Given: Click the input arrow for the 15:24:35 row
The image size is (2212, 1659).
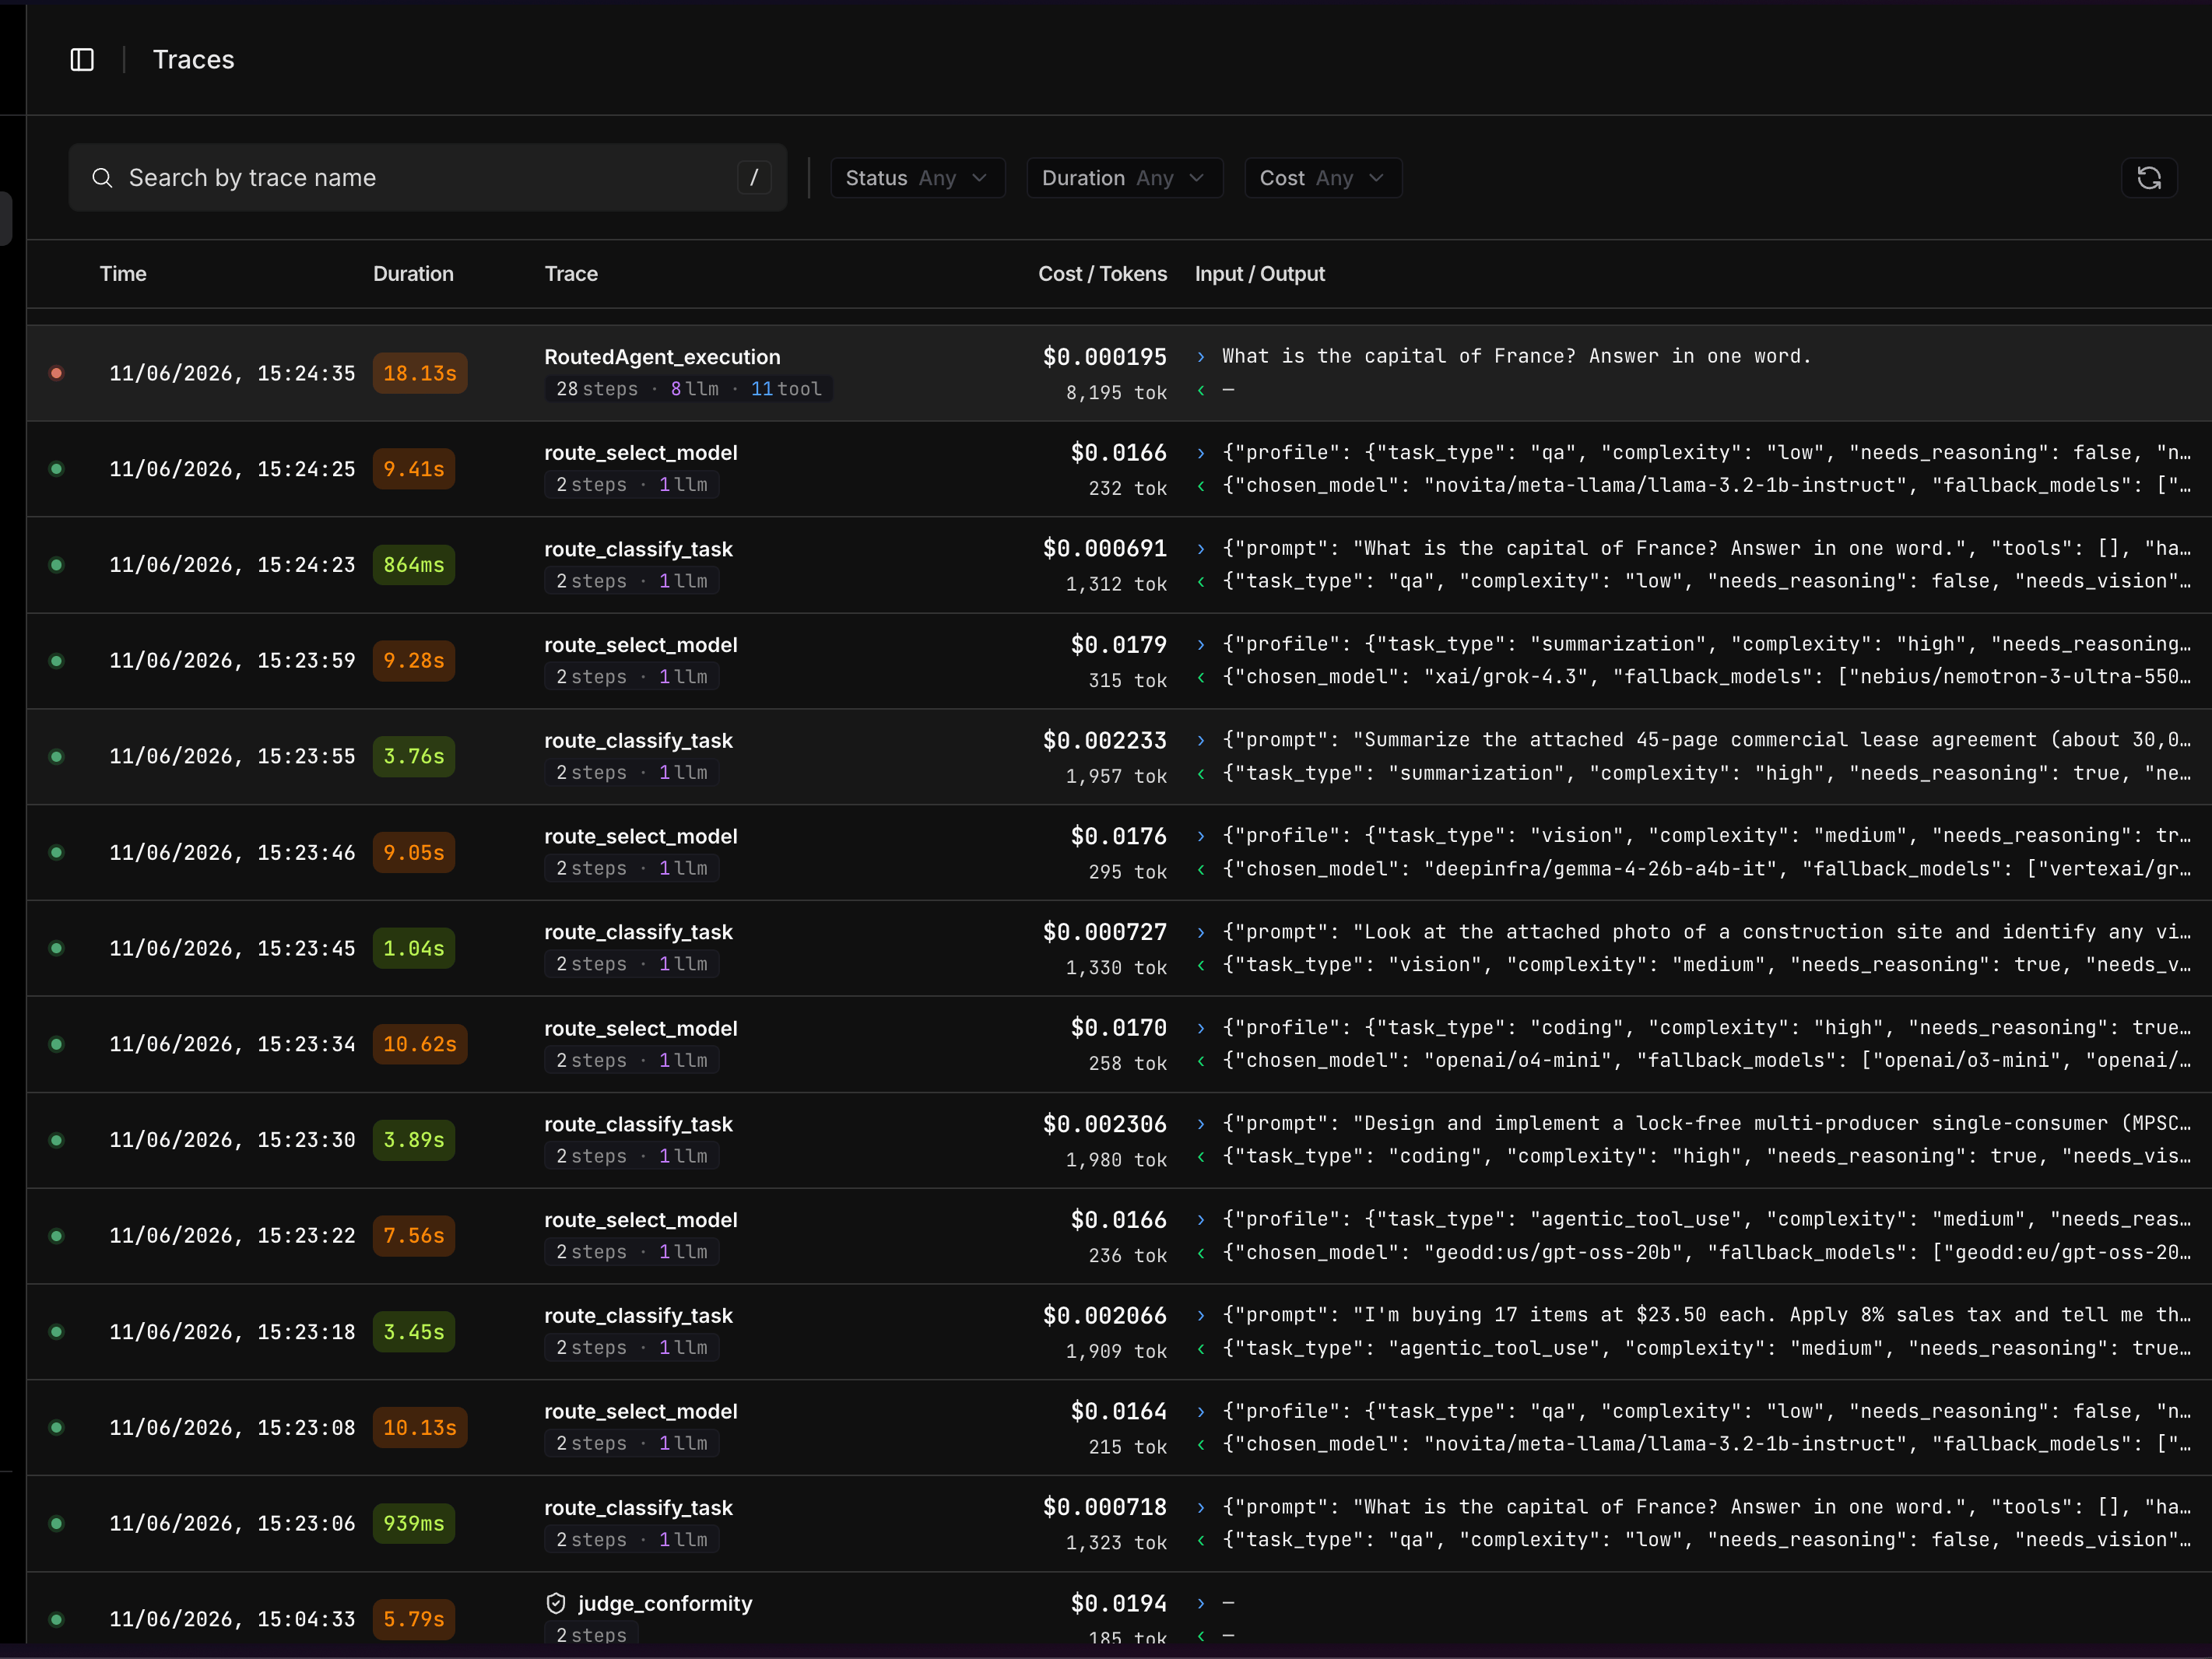Looking at the screenshot, I should point(1201,356).
